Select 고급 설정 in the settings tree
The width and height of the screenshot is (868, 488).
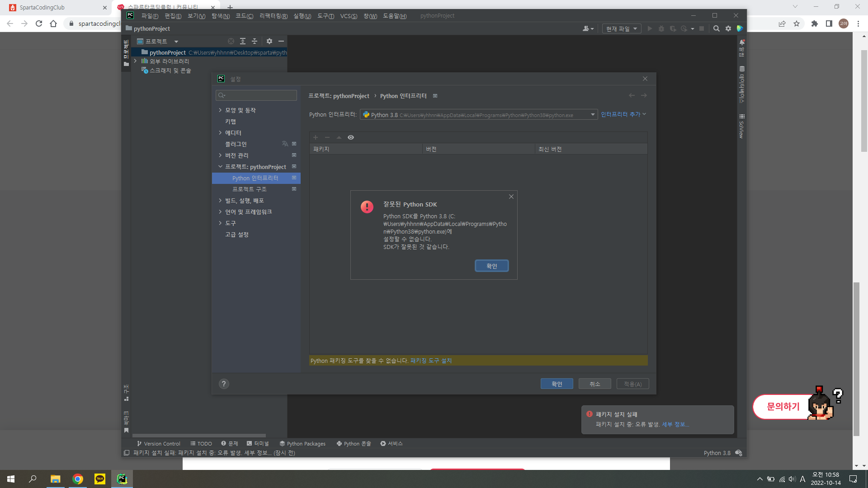point(237,235)
